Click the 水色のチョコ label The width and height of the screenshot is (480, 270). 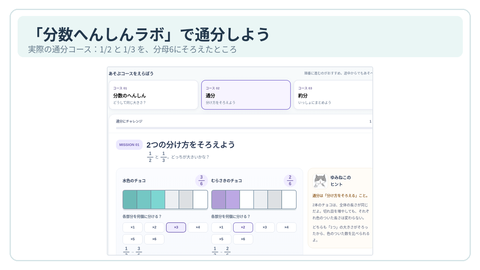(134, 181)
